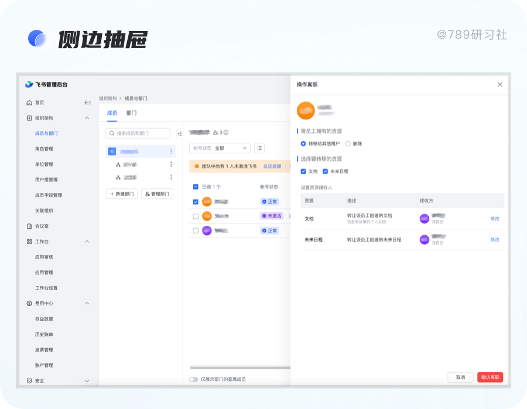
Task: Click the search magnifier icon
Action: [112, 133]
